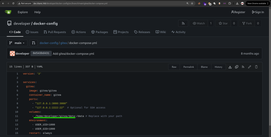The height and width of the screenshot is (137, 271).
Task: Click developer author name in commit row
Action: pos(22,54)
